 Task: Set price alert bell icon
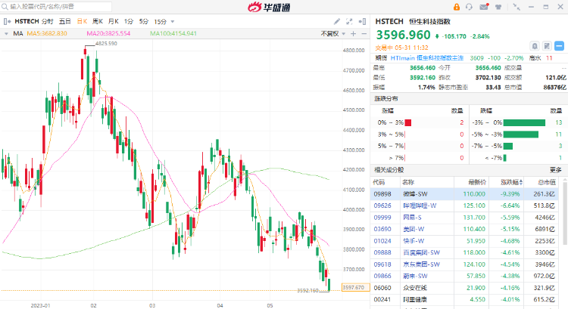[x=535, y=46]
